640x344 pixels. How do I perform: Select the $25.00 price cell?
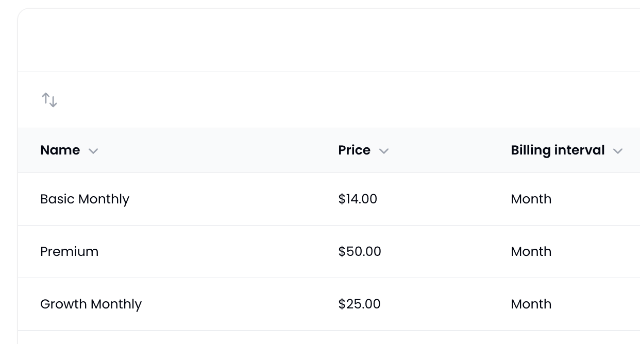pos(360,304)
